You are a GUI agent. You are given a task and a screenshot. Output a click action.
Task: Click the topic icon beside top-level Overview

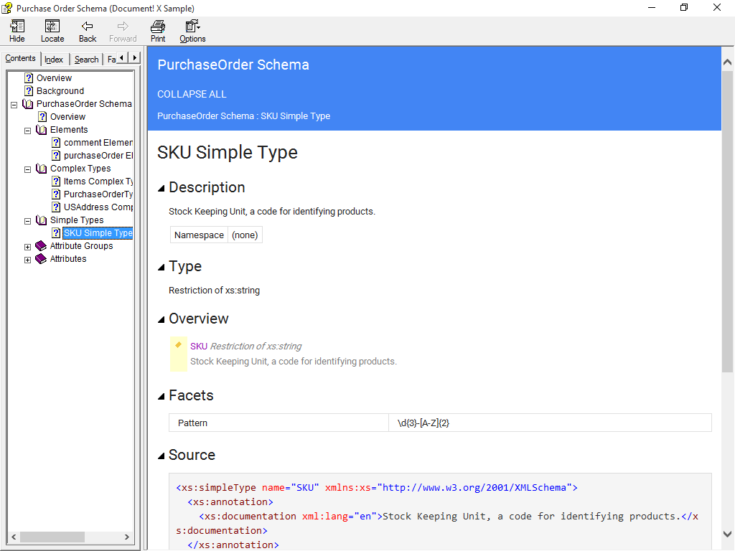(29, 77)
